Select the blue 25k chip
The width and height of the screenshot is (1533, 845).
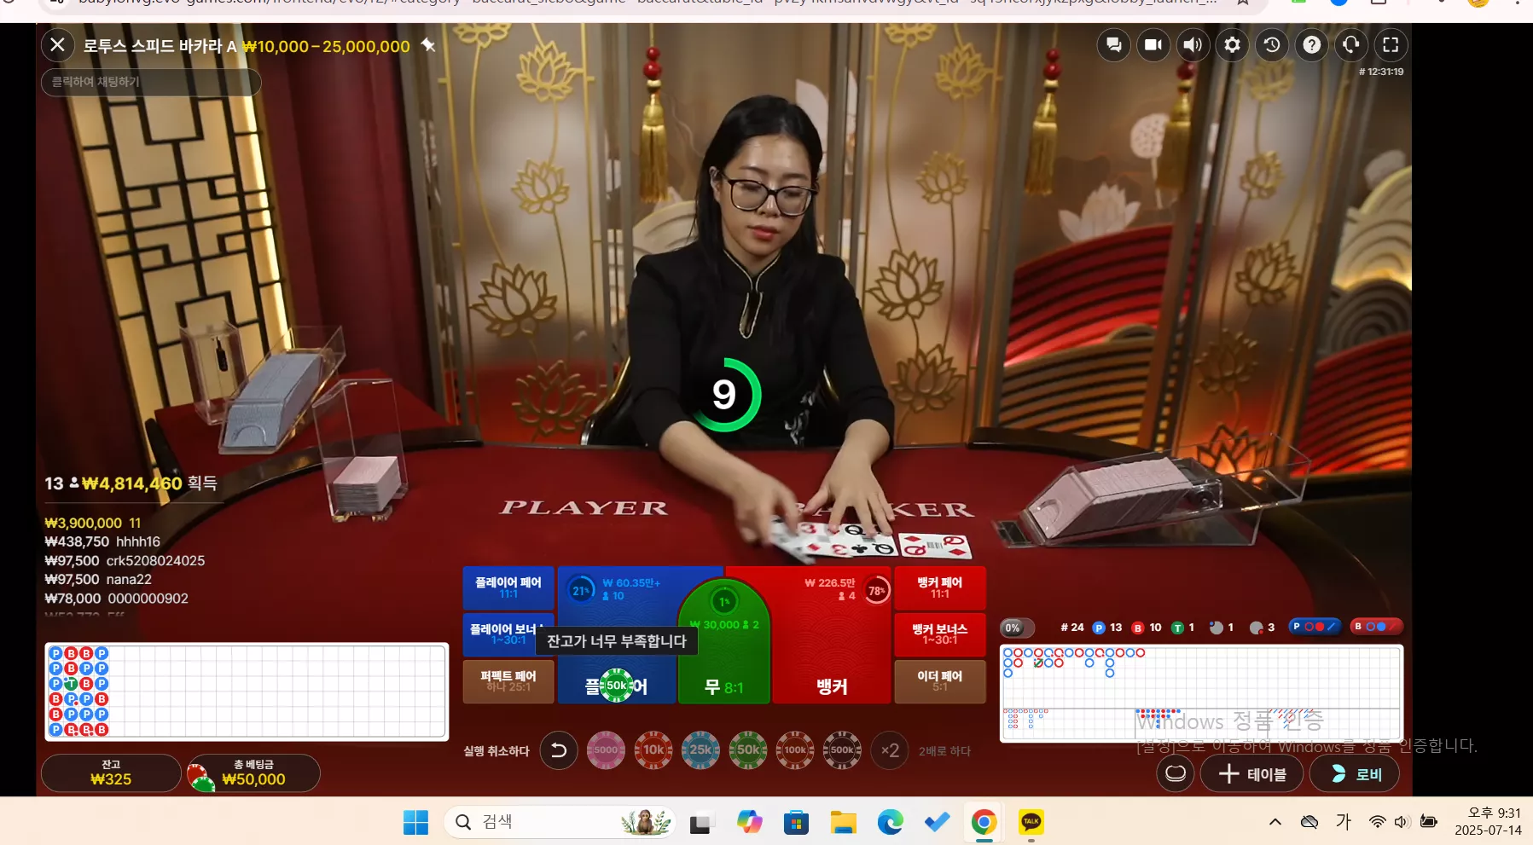click(700, 750)
